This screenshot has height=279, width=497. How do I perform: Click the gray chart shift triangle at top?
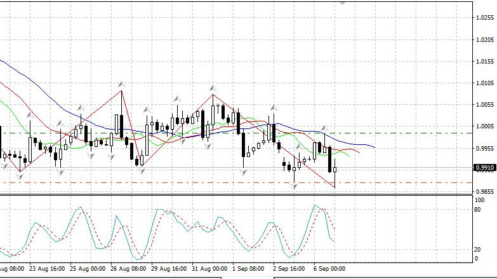pos(343,3)
